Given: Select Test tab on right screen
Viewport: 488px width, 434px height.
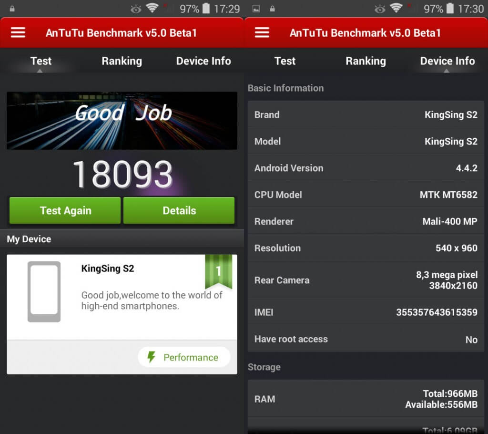Looking at the screenshot, I should point(285,61).
